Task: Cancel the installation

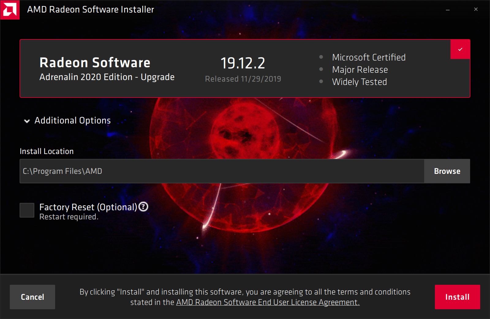Action: [x=32, y=297]
